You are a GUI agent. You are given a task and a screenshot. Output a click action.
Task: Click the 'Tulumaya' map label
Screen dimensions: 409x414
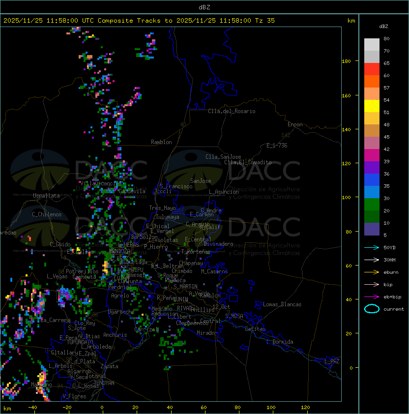coord(168,217)
